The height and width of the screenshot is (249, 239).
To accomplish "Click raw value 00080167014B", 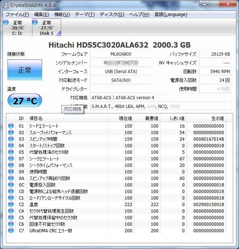I will 209,139.
